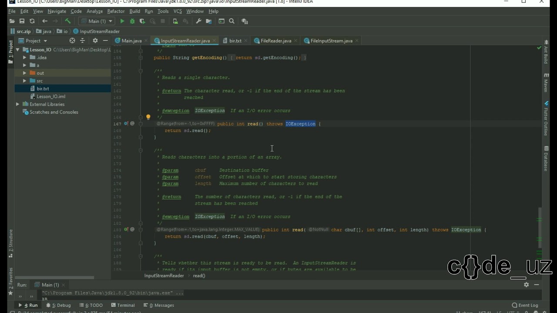Click the stop square icon
Image resolution: width=557 pixels, height=313 pixels.
click(x=163, y=21)
